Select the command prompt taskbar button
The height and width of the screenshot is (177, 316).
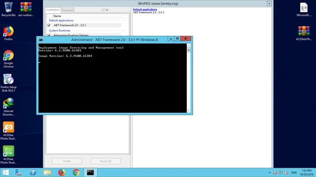tap(90, 173)
